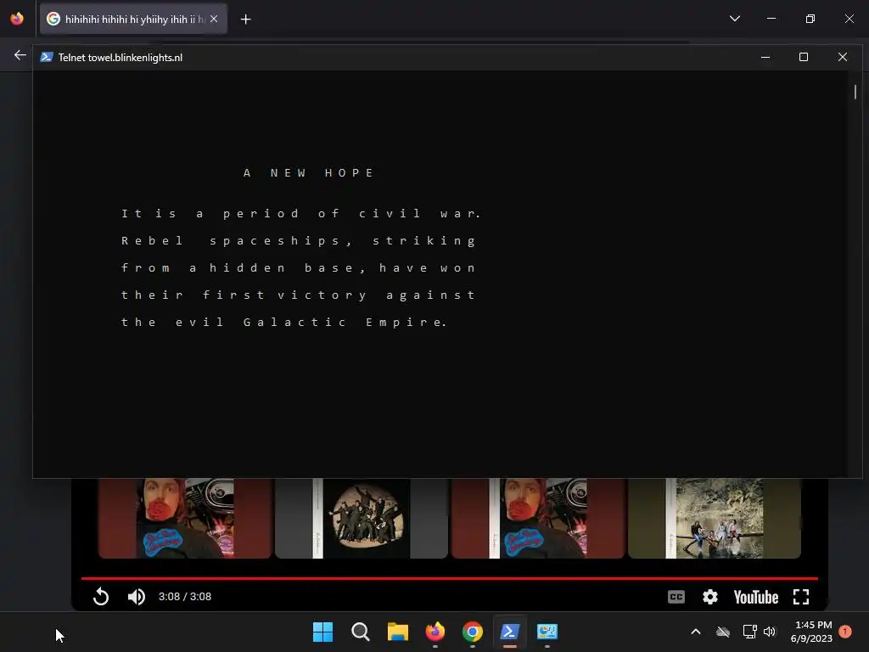Open OneDrive cloud tray icon

click(x=723, y=632)
